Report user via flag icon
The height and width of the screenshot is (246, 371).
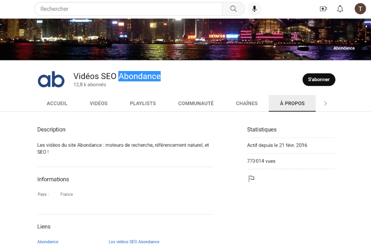(x=251, y=179)
